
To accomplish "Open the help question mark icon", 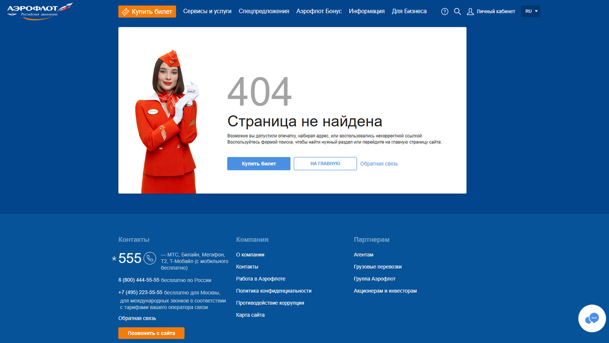I will pyautogui.click(x=445, y=11).
